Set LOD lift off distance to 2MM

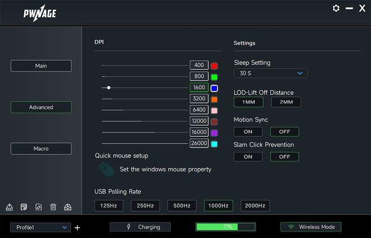point(286,102)
